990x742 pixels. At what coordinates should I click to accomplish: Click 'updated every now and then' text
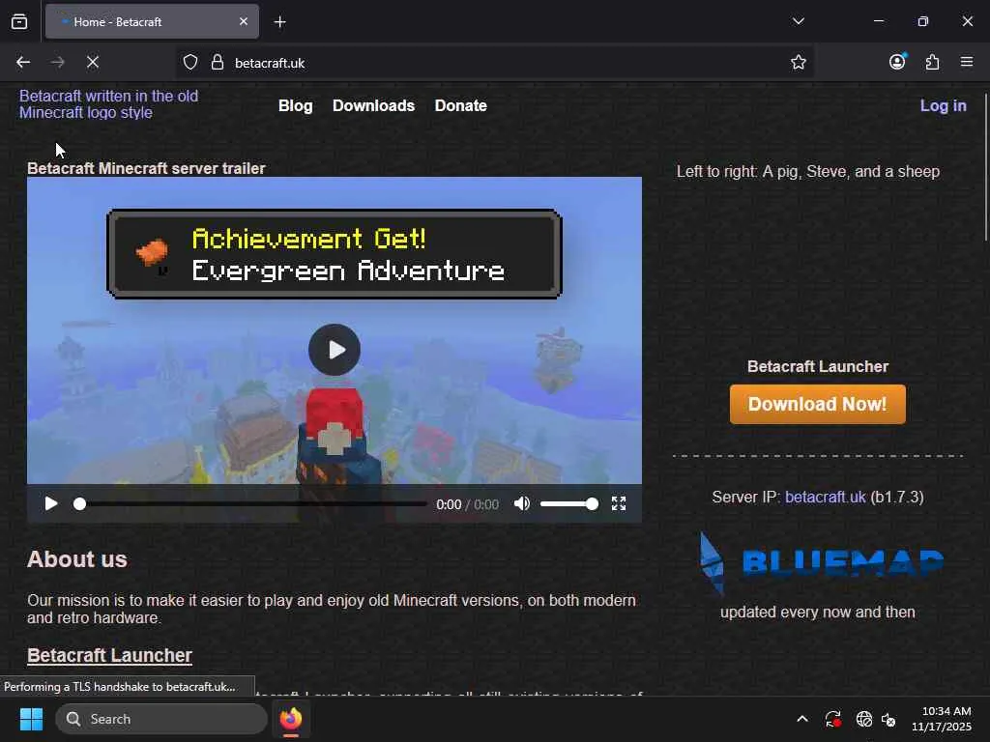[818, 612]
